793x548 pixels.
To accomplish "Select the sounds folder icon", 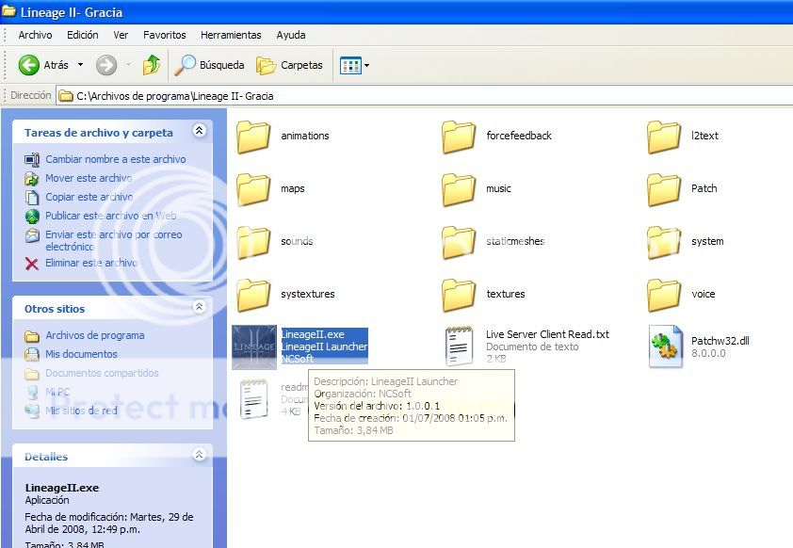I will (x=253, y=242).
